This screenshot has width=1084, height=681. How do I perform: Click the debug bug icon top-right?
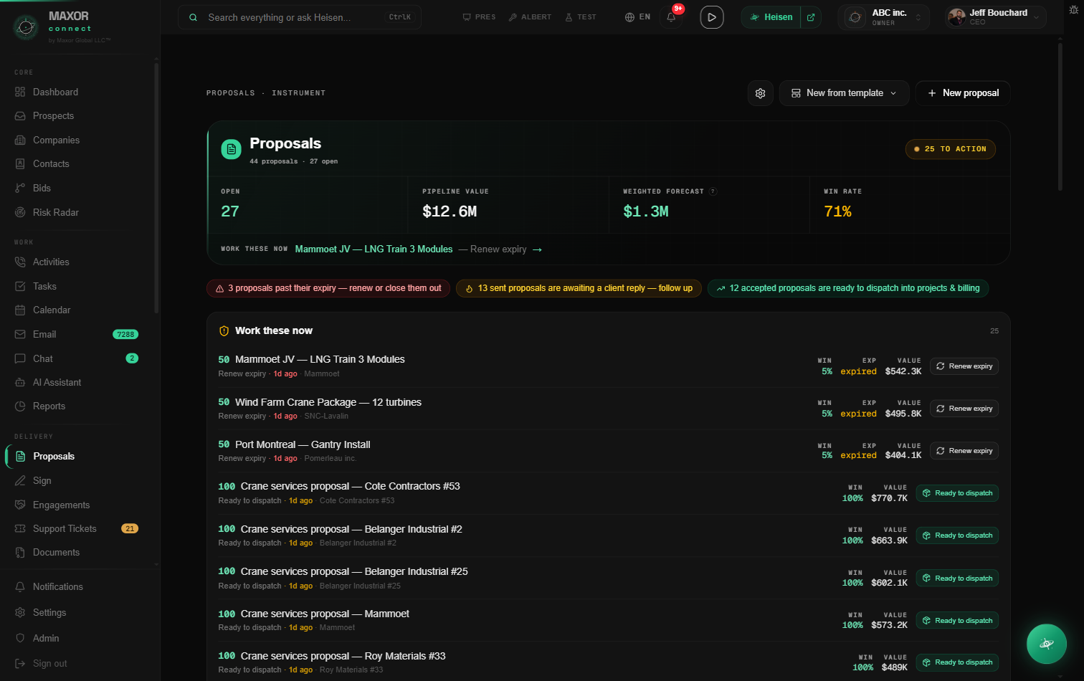coord(1073,10)
